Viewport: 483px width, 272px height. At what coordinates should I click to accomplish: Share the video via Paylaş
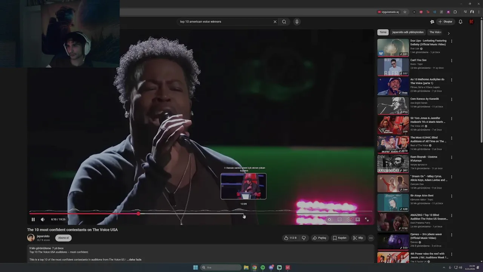[x=319, y=238]
